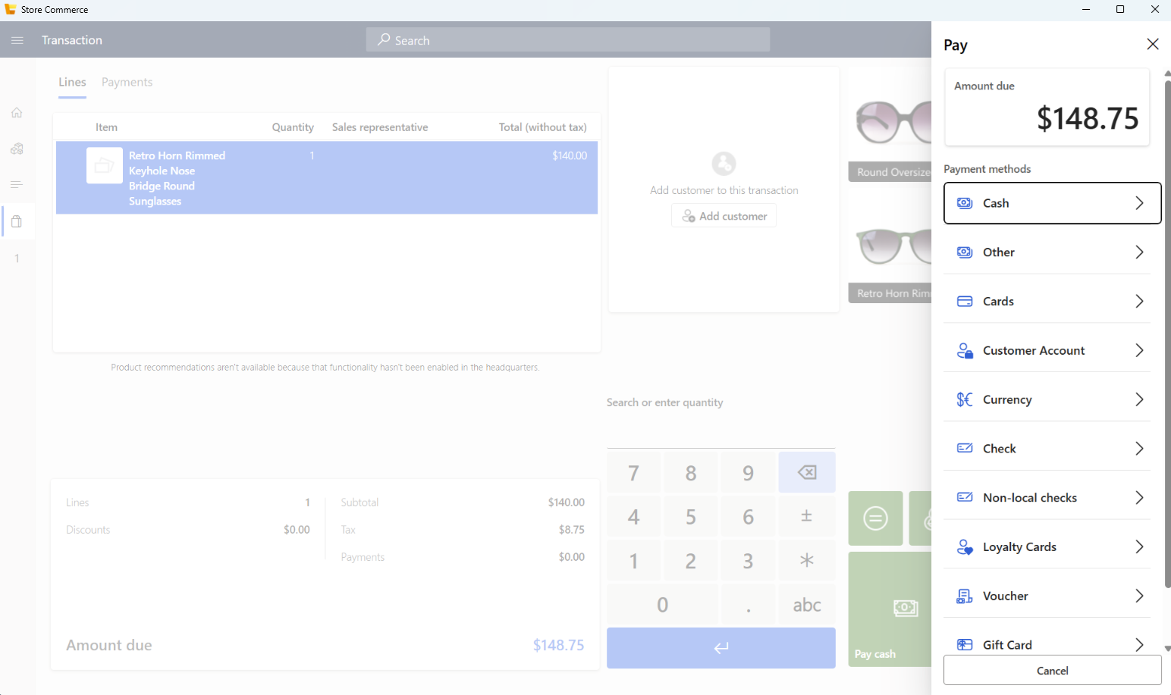Select Cash as the payment method

pos(1052,202)
